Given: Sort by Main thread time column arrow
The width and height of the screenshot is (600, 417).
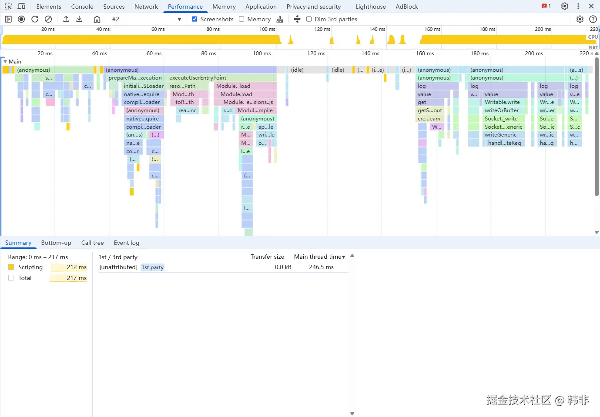Looking at the screenshot, I should pos(344,257).
